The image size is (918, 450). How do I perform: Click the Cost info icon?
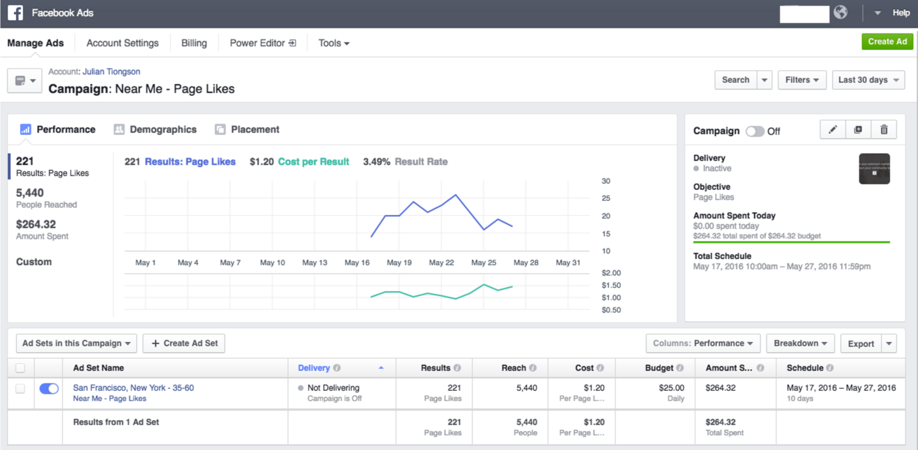[x=600, y=368]
